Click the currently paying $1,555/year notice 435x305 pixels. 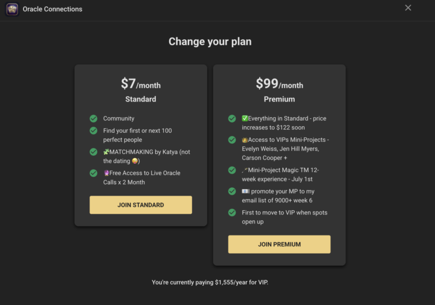(x=210, y=282)
